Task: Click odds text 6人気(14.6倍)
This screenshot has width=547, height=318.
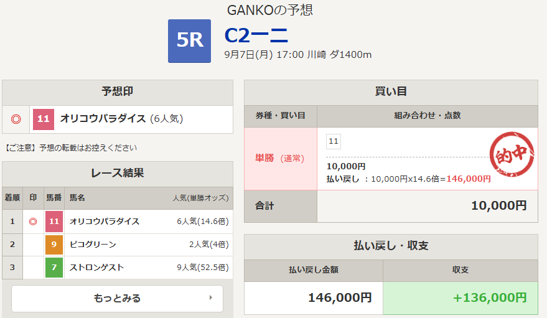Action: pos(203,222)
